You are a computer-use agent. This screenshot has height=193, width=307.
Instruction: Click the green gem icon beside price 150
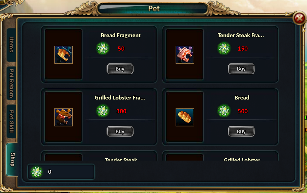point(224,48)
